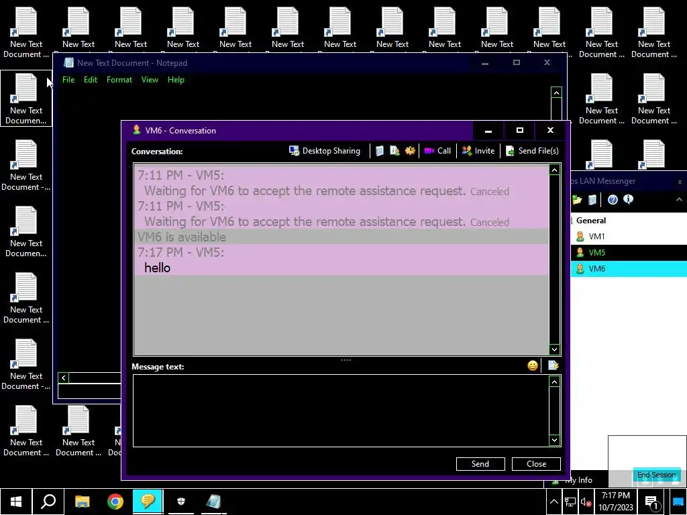Open the About info bubble icon
Viewport: 687px width, 515px height.
coord(628,200)
